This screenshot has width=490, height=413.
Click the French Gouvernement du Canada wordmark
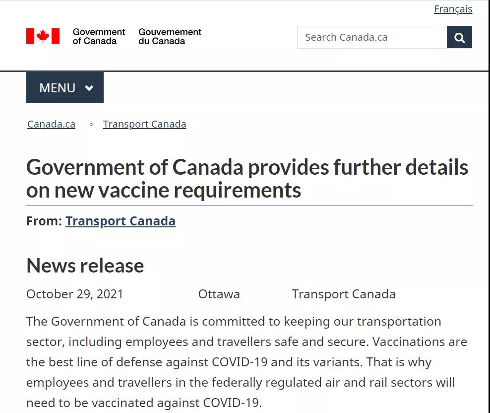(x=170, y=36)
